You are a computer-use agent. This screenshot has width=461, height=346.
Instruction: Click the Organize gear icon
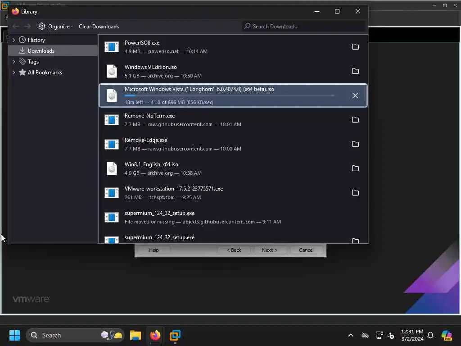pyautogui.click(x=42, y=26)
